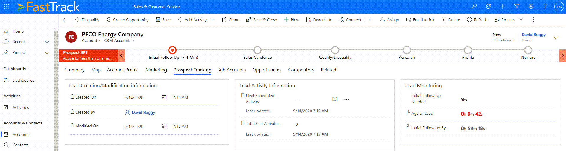Open the settings gear icon
The image size is (566, 151).
pos(531,6)
